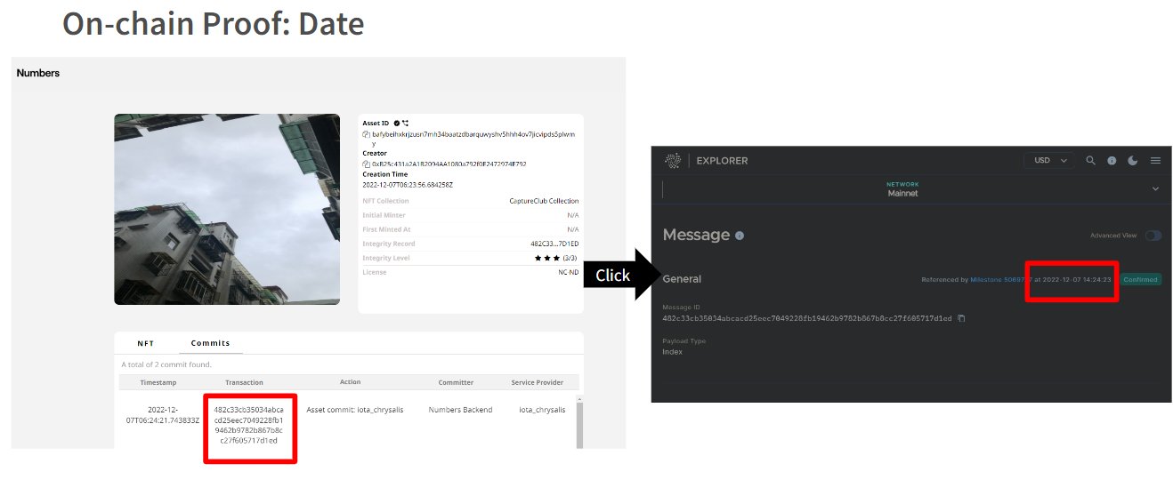Click 'A total of 2 commit found.' text
The height and width of the screenshot is (504, 1173).
(x=166, y=364)
